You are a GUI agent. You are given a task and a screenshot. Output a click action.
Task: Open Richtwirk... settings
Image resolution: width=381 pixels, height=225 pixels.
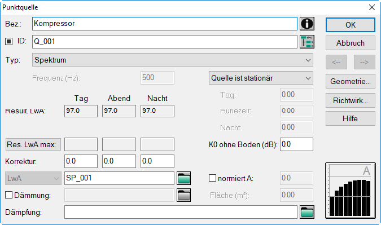click(351, 100)
